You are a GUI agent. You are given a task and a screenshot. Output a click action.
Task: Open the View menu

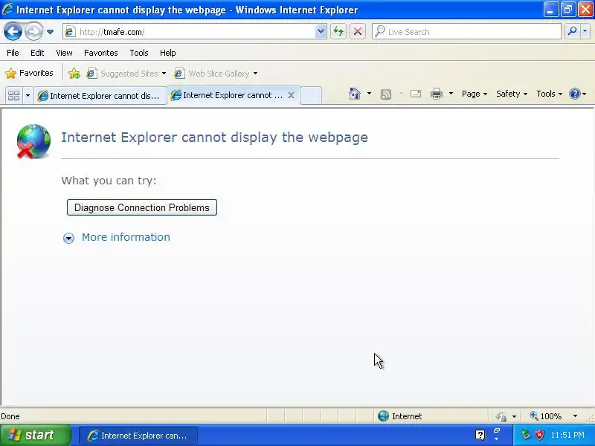tap(64, 53)
